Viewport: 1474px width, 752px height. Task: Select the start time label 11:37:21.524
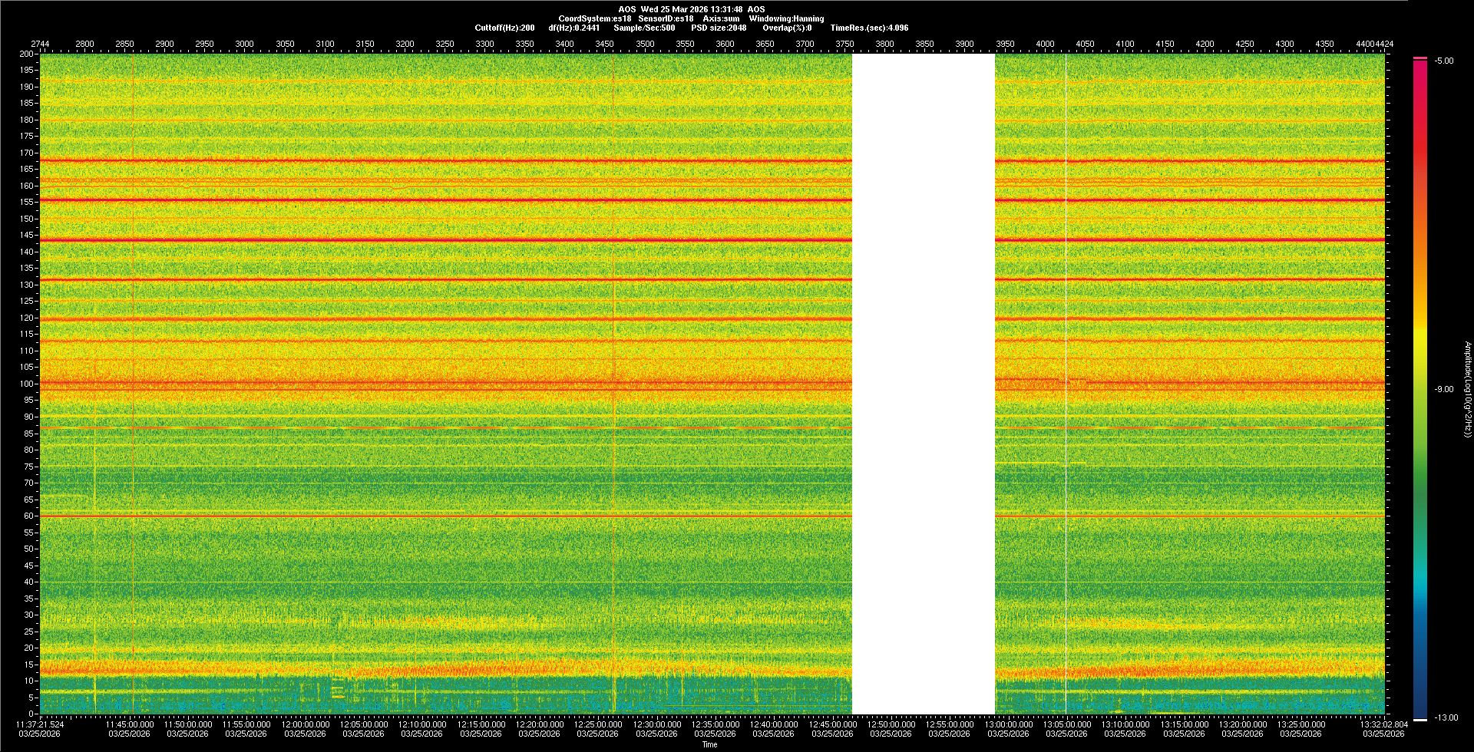(x=40, y=724)
